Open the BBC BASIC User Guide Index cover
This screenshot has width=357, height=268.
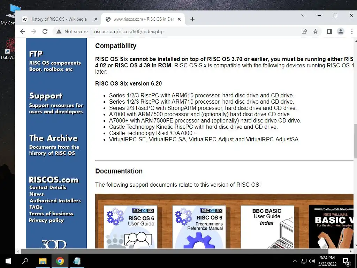[x=267, y=227]
